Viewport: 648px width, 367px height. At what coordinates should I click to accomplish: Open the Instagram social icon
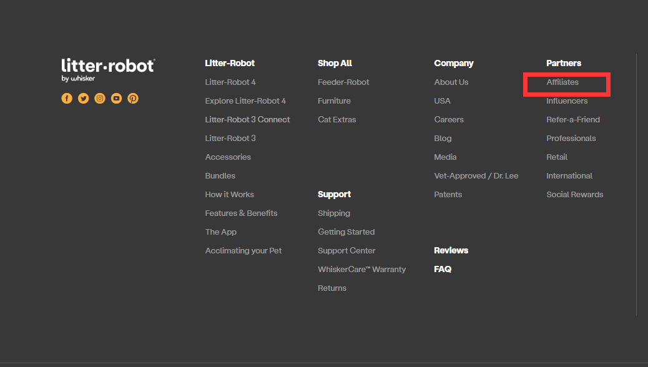pos(100,99)
